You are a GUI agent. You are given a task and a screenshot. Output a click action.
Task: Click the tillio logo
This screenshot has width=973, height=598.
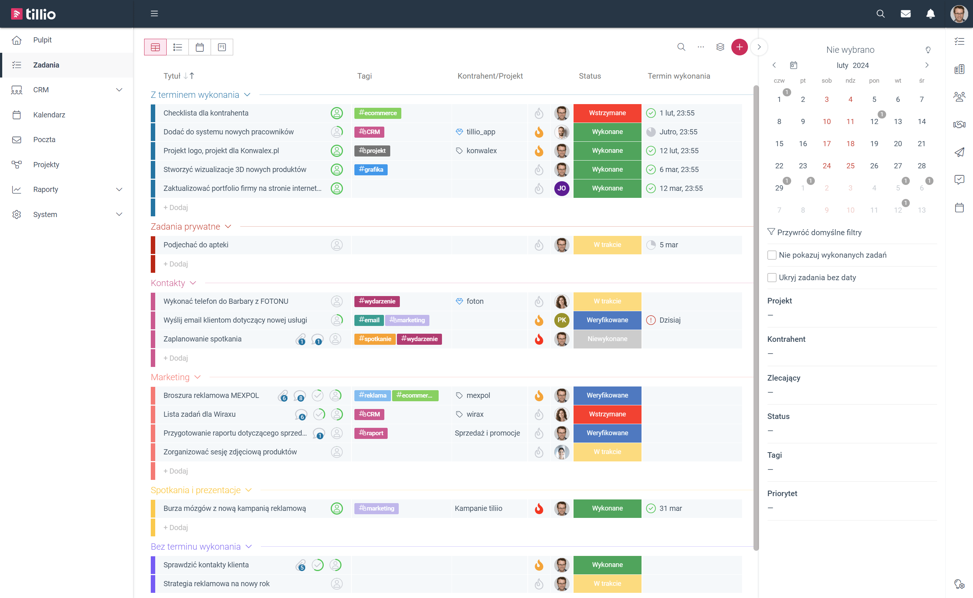(x=33, y=14)
